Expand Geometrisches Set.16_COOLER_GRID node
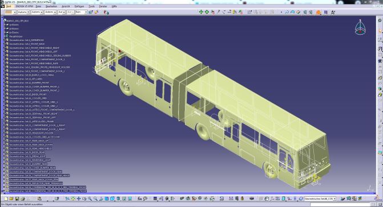 pyautogui.click(x=5, y=98)
